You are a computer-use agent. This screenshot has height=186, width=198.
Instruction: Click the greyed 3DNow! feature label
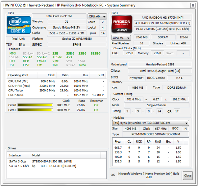[28, 53]
